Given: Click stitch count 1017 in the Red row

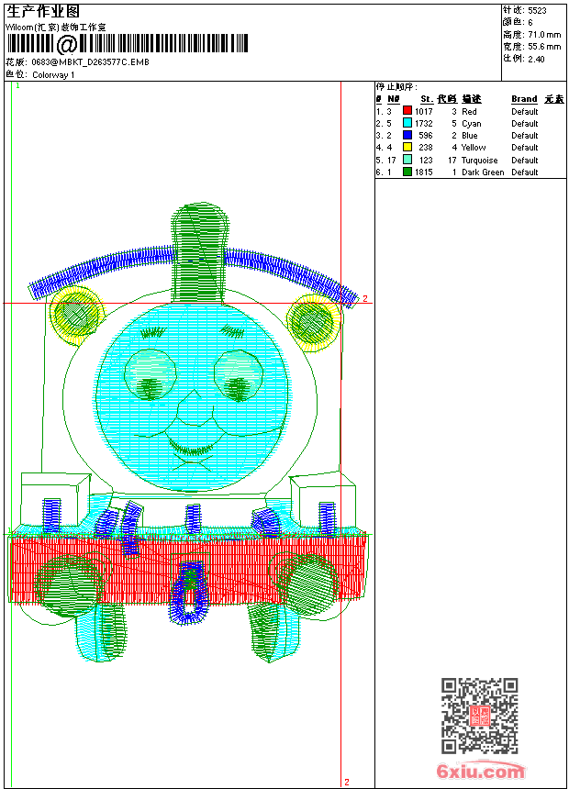Looking at the screenshot, I should (423, 112).
